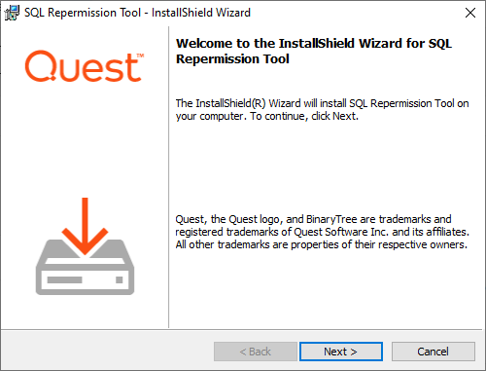Click the paragraph starting with The InstallShield(R) Wizard

[x=322, y=110]
